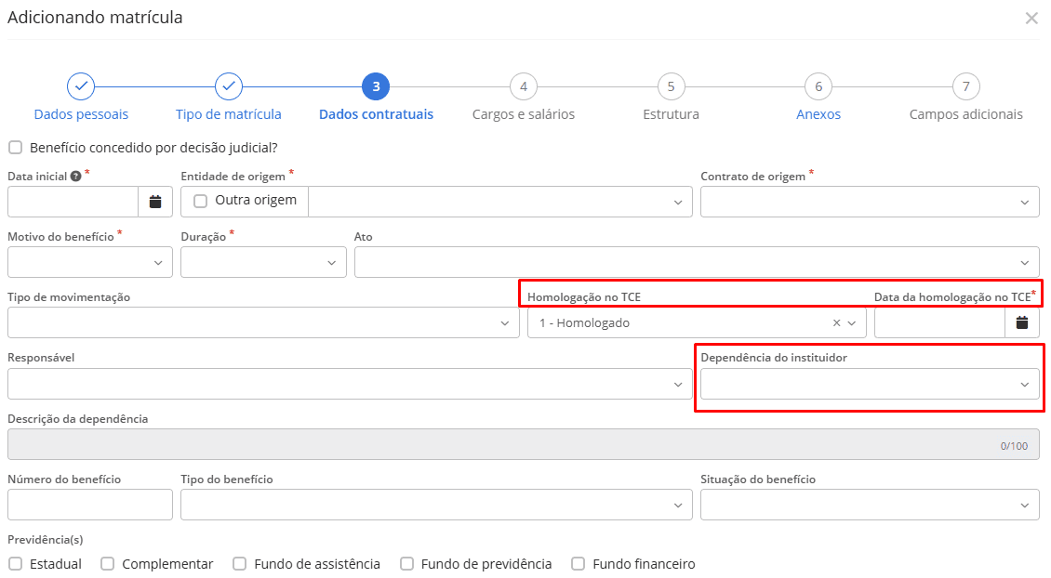Click the Estrutura step label
1051x578 pixels.
671,114
